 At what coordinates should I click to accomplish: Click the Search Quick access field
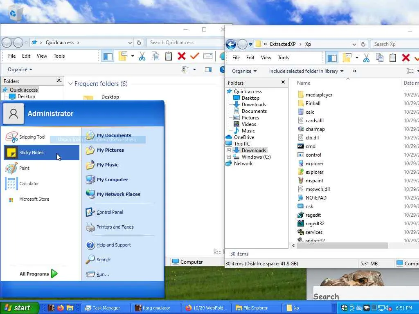point(185,43)
